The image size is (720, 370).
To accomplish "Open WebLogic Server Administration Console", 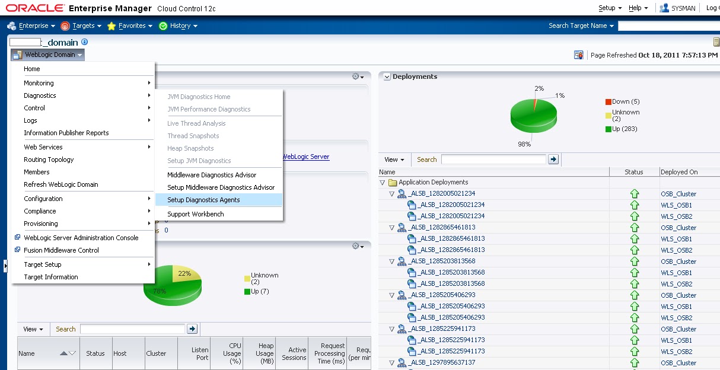I will point(83,238).
